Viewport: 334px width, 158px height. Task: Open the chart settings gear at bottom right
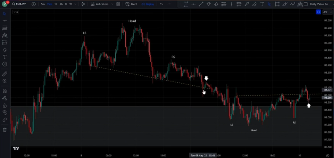click(x=328, y=155)
